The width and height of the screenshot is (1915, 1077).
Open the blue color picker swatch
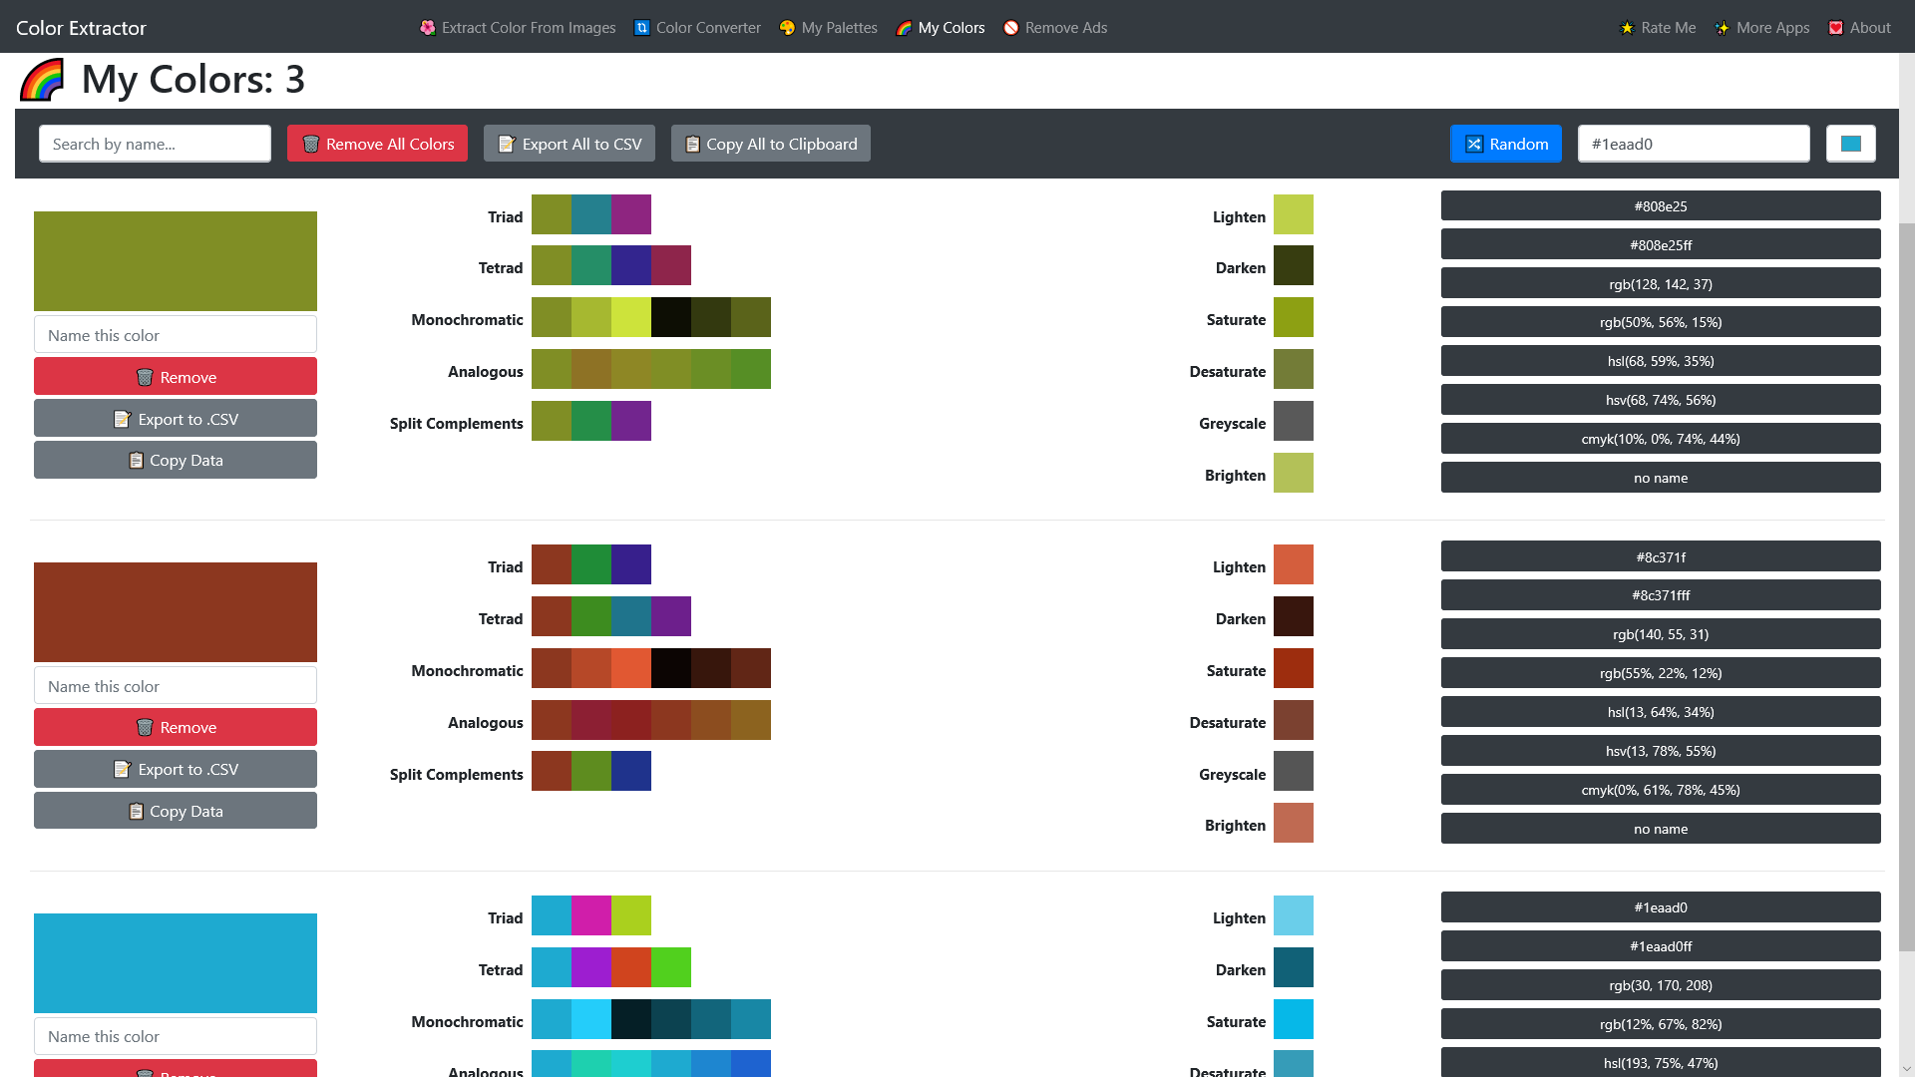[x=1851, y=144]
